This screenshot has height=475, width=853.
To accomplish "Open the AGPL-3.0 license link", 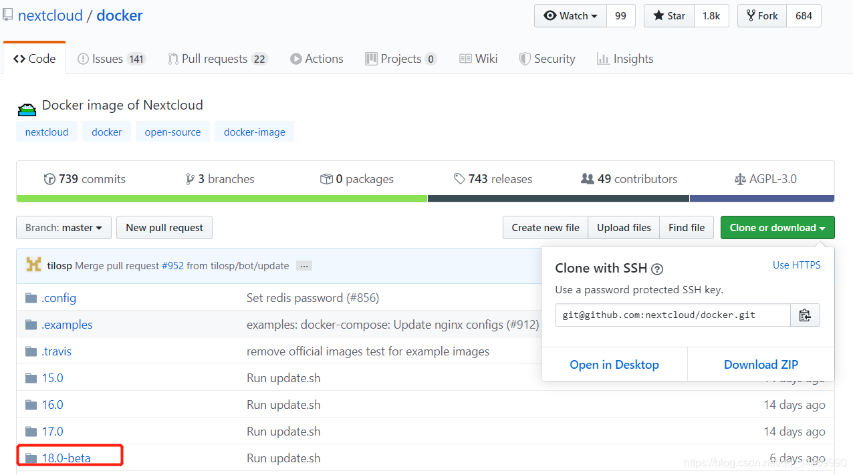I will (765, 179).
